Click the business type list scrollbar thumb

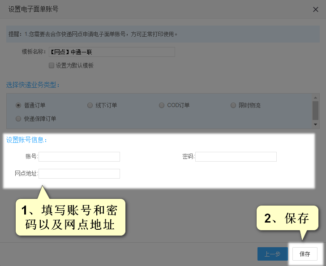(x=315, y=111)
